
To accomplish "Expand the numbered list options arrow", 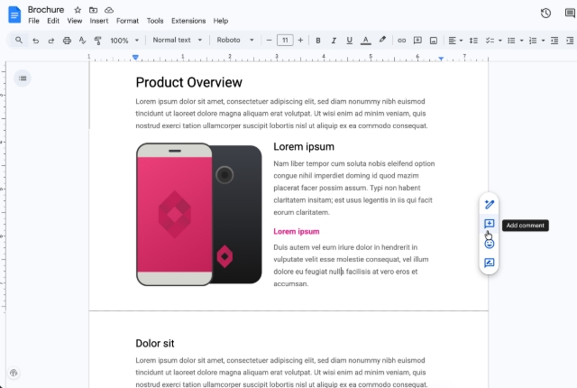I will click(543, 41).
